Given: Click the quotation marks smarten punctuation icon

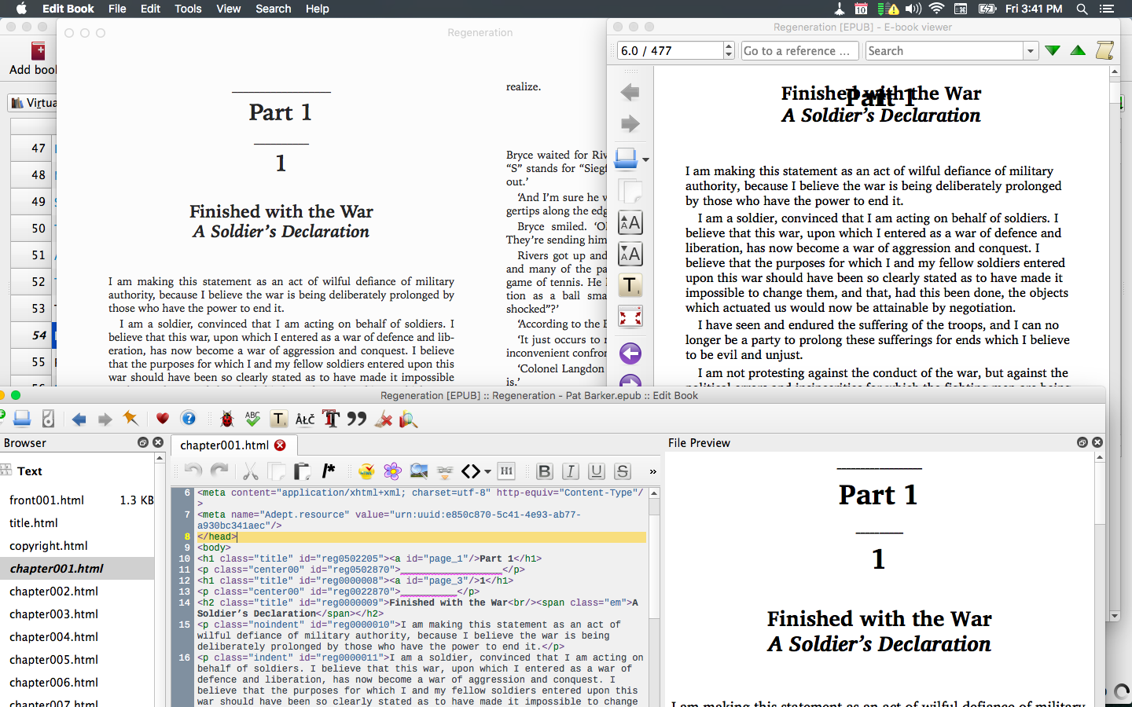Looking at the screenshot, I should click(357, 419).
